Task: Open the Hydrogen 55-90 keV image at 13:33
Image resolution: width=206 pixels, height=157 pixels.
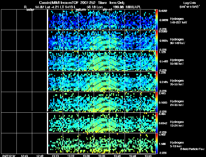Action: coord(102,61)
